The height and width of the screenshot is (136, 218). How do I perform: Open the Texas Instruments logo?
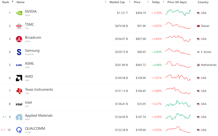[x=19, y=91]
